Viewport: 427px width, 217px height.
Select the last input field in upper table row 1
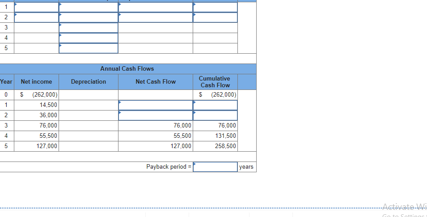click(x=215, y=7)
